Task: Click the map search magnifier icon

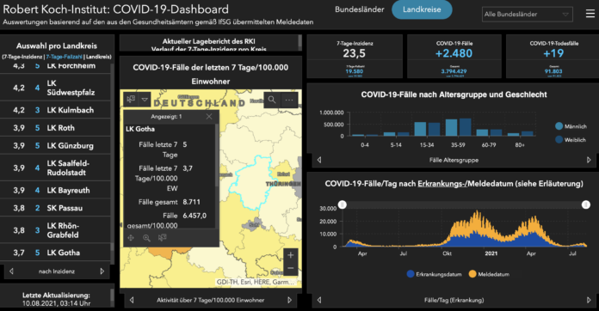Action: (272, 100)
